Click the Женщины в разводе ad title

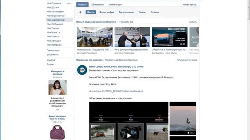[x=57, y=73]
